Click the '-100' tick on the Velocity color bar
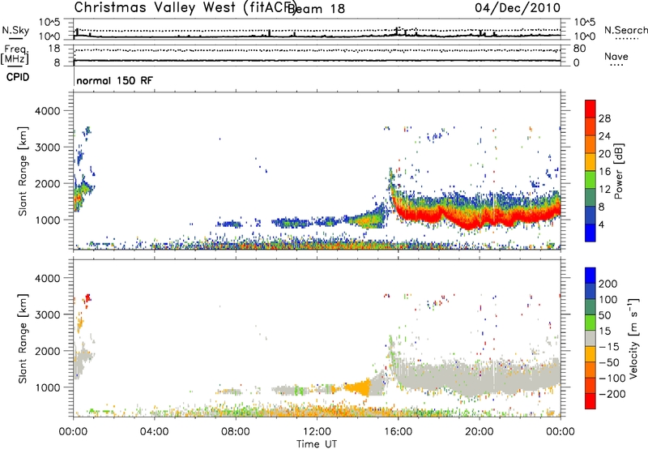This screenshot has height=449, width=648. coord(612,378)
